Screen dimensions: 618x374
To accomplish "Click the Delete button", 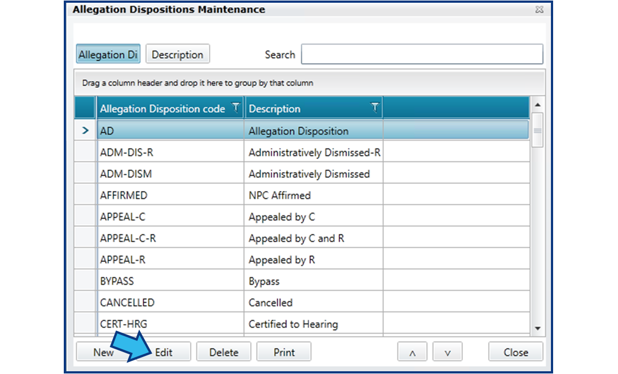I will coord(223,352).
